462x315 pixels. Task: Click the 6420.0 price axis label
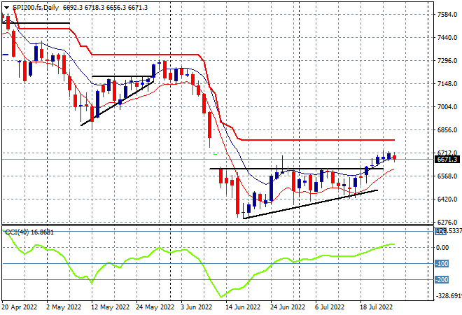coord(447,199)
